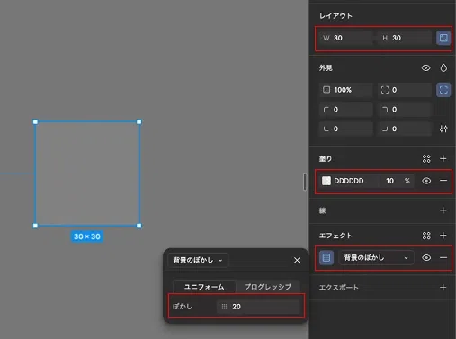Click the bottom-left corner radius field
Image resolution: width=456 pixels, height=339 pixels.
[x=346, y=129]
